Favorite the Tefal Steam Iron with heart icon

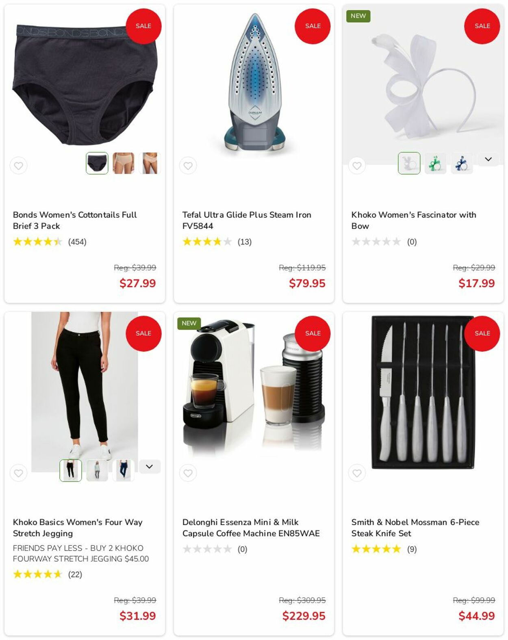[x=188, y=166]
